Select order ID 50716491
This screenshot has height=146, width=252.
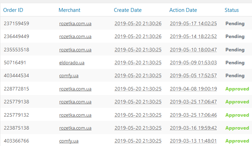tap(15, 63)
